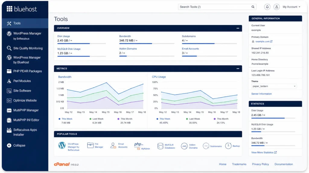The width and height of the screenshot is (309, 173).
Task: Open Backup popular tool icon
Action: [228, 146]
